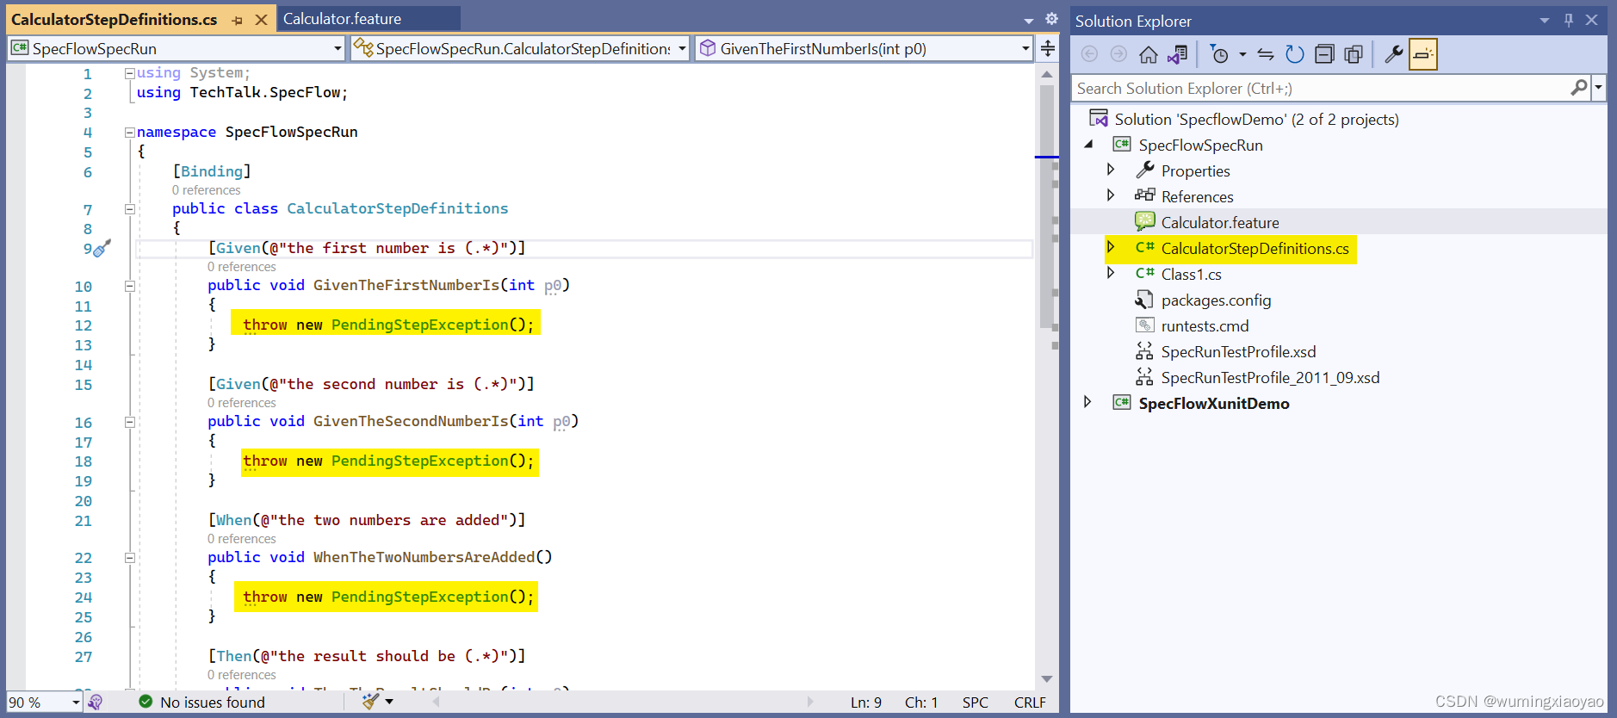Pin the Solution Explorer panel
The height and width of the screenshot is (718, 1617).
1569,21
